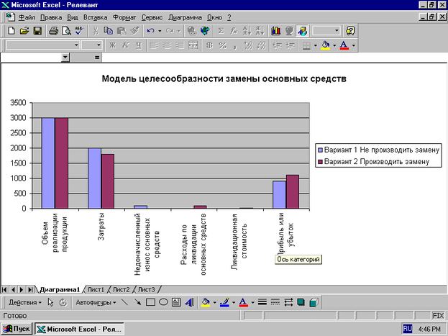Toggle italic formatting (К)
Image resolution: width=448 pixels, height=336 pixels.
pos(125,45)
